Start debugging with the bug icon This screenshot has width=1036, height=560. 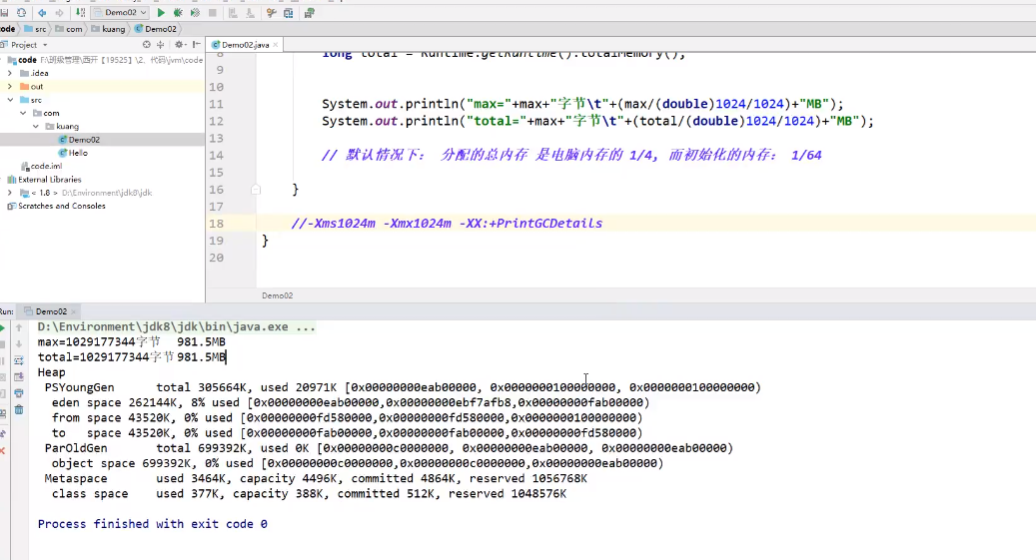tap(178, 13)
